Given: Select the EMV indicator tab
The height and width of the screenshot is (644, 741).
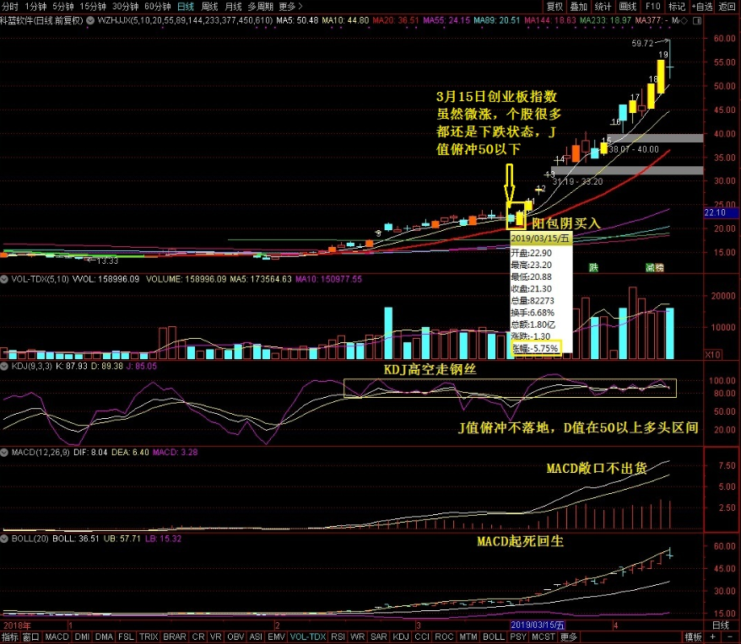Looking at the screenshot, I should tap(276, 637).
